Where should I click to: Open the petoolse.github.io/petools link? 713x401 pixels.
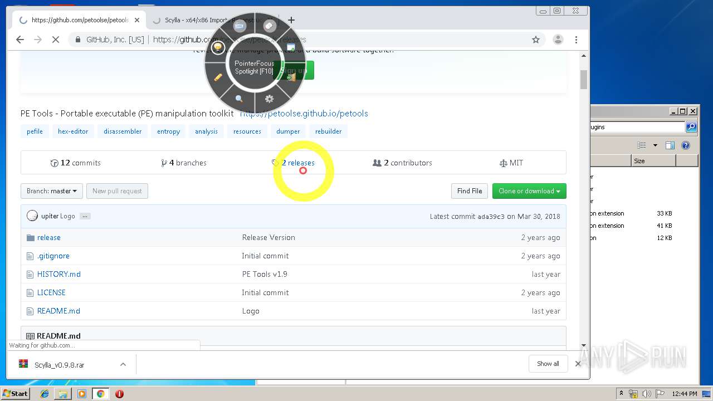coord(304,113)
